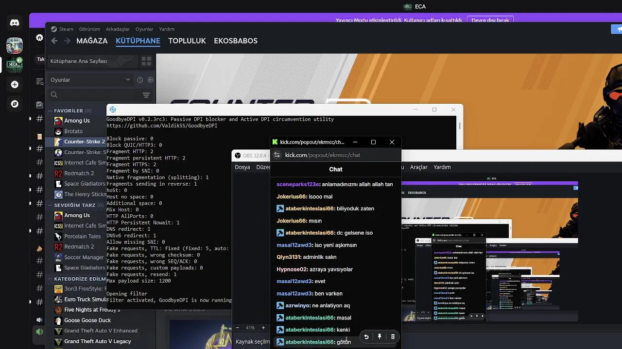This screenshot has height=349, width=622.
Task: Go forward with Steam forward arrow
Action: click(67, 41)
